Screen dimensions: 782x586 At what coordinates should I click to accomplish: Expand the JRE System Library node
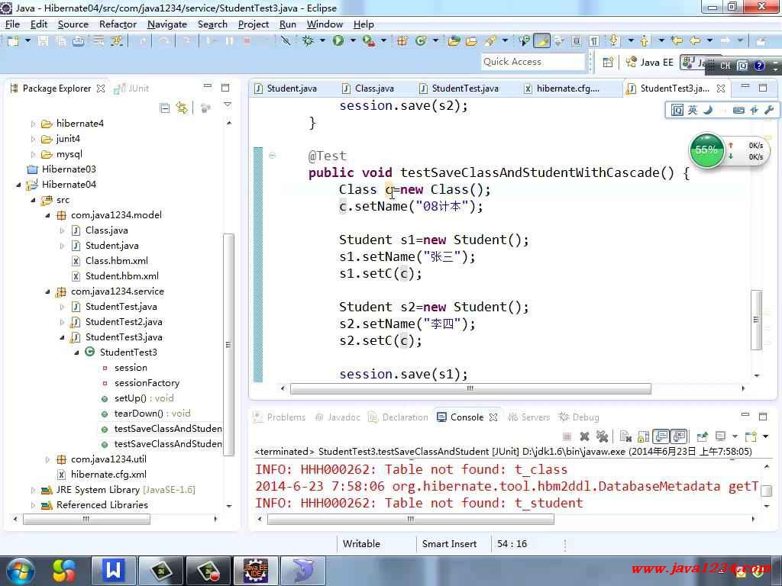(33, 490)
